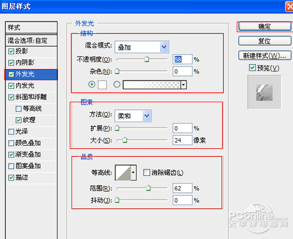The height and width of the screenshot is (239, 293).
Task: Click the 大小 slider handle
Action: click(125, 140)
